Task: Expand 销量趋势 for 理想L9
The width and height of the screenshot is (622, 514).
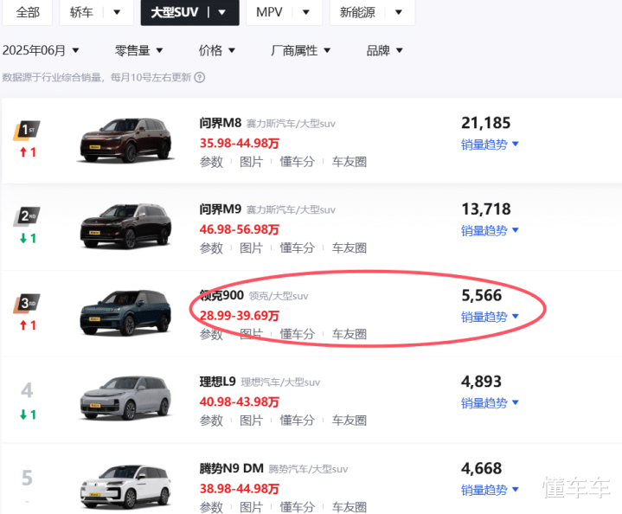Action: (x=490, y=403)
